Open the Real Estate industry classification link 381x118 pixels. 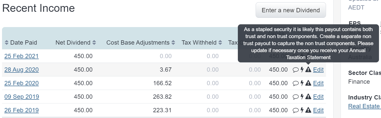tap(364, 106)
